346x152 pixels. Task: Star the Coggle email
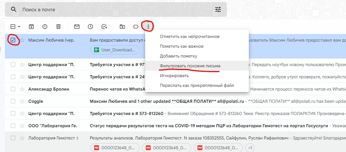pos(22,101)
